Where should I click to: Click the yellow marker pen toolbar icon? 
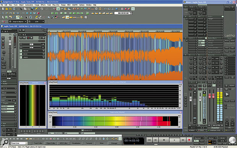(36, 9)
